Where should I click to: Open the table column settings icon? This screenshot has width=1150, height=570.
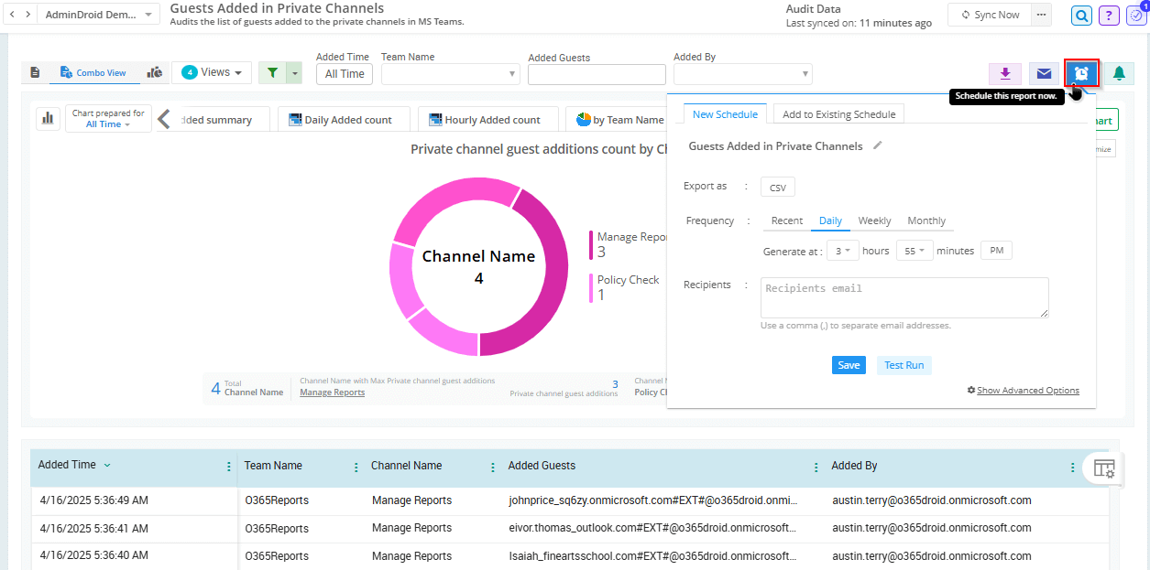pyautogui.click(x=1104, y=468)
